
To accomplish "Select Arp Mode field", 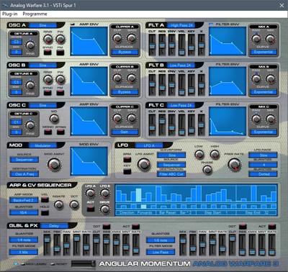I will [24, 200].
